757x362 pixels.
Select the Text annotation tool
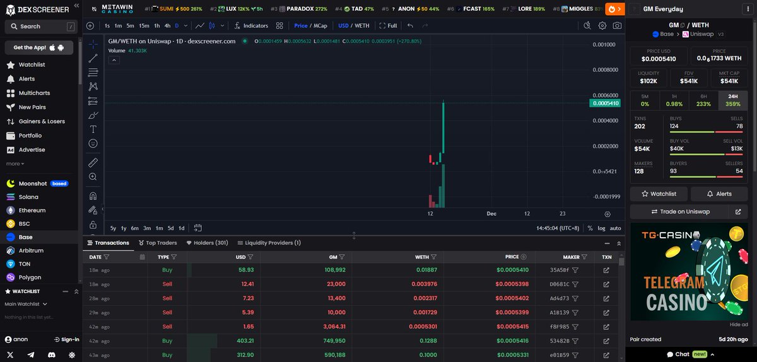(x=93, y=129)
